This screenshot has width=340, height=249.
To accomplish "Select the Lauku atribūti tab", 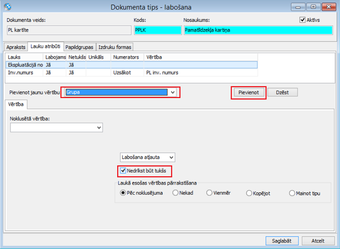I will pos(45,47).
